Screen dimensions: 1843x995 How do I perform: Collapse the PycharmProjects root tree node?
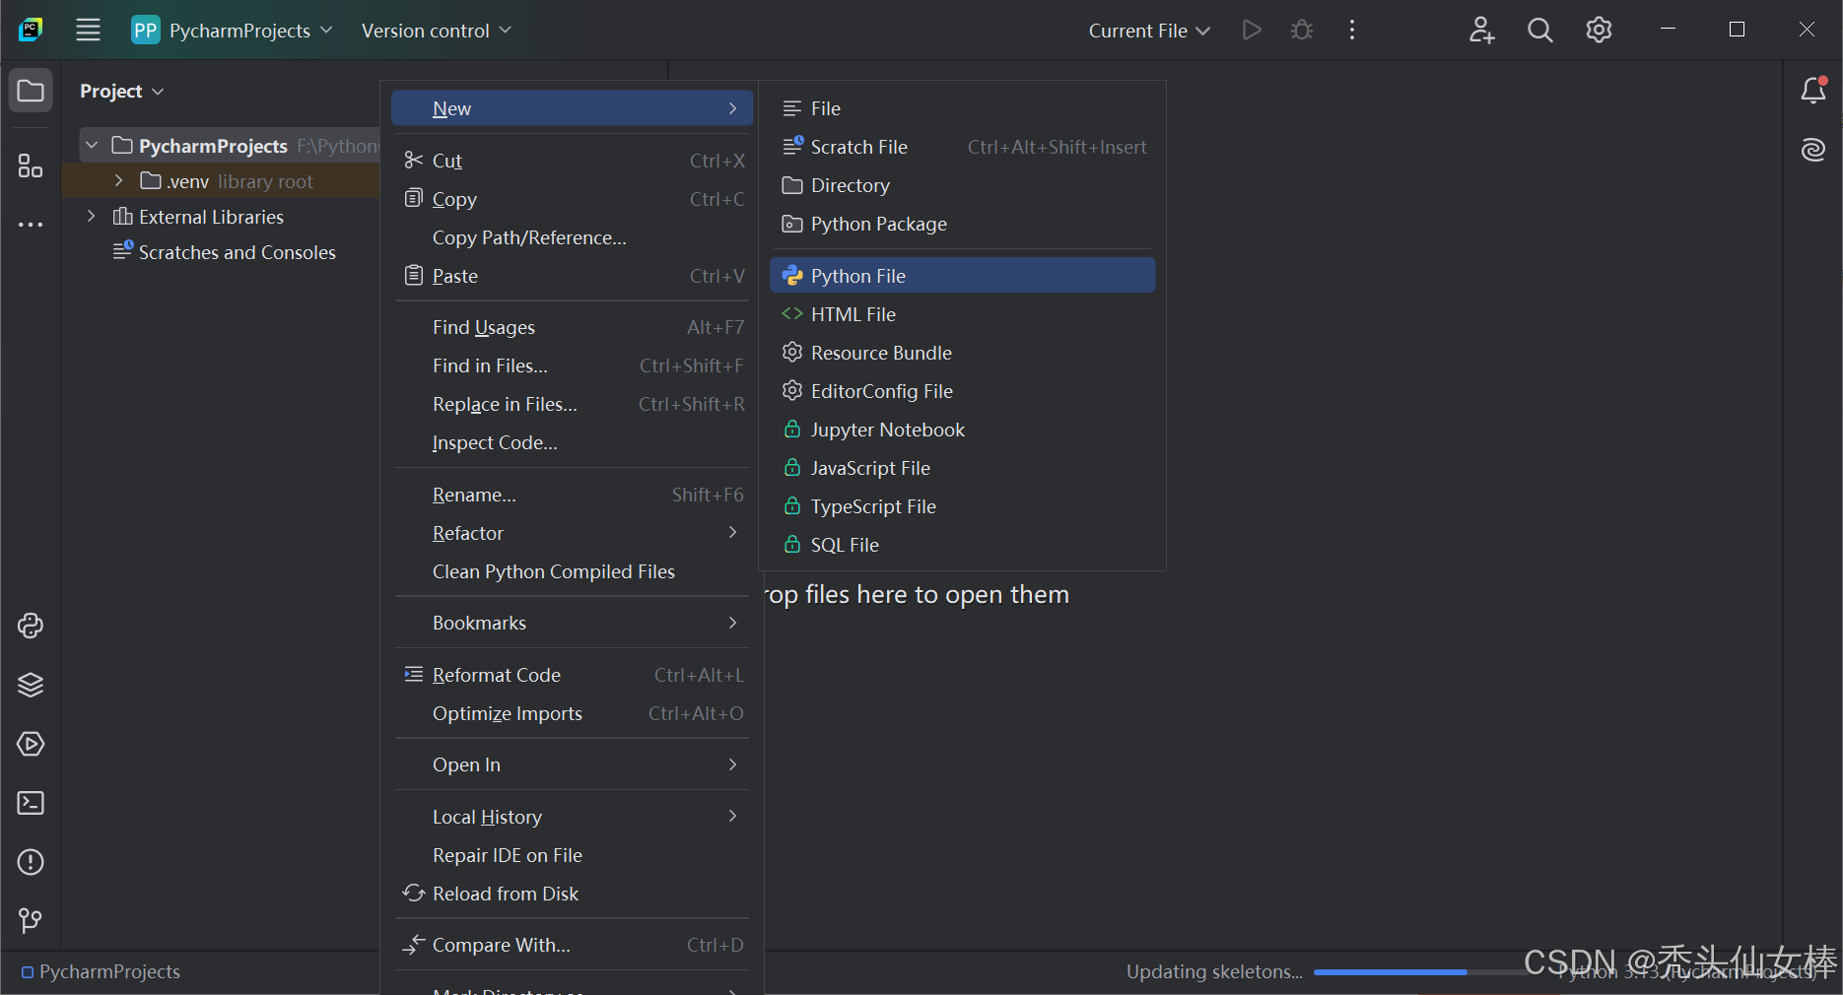point(92,145)
